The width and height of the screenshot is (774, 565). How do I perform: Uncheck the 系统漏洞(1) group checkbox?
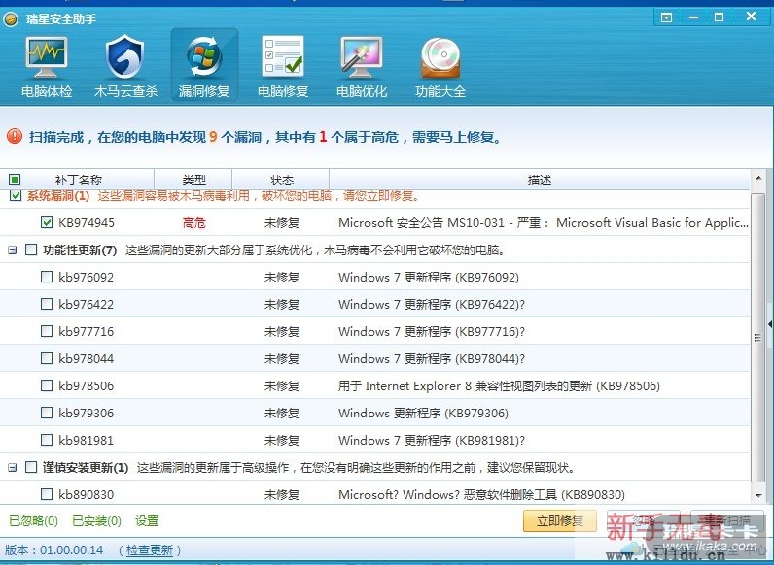tap(16, 196)
